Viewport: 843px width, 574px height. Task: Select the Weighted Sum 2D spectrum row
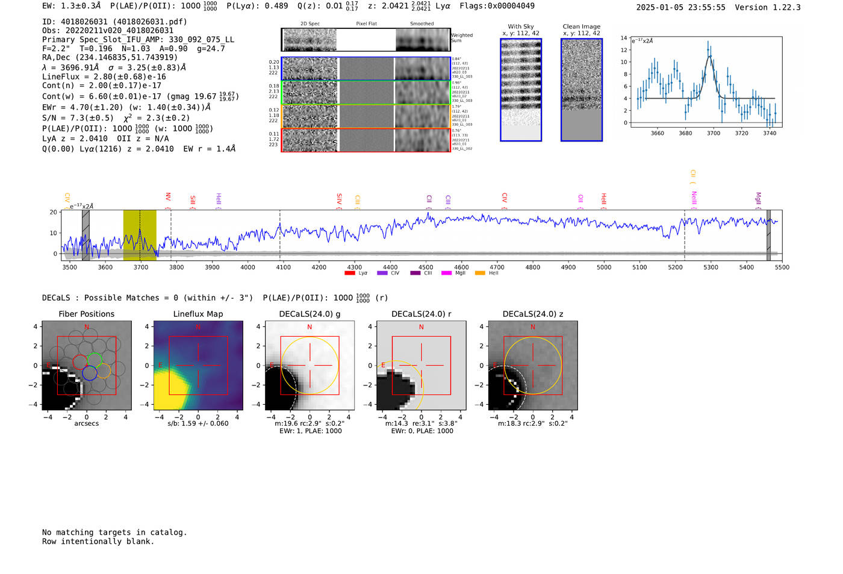tap(366, 40)
